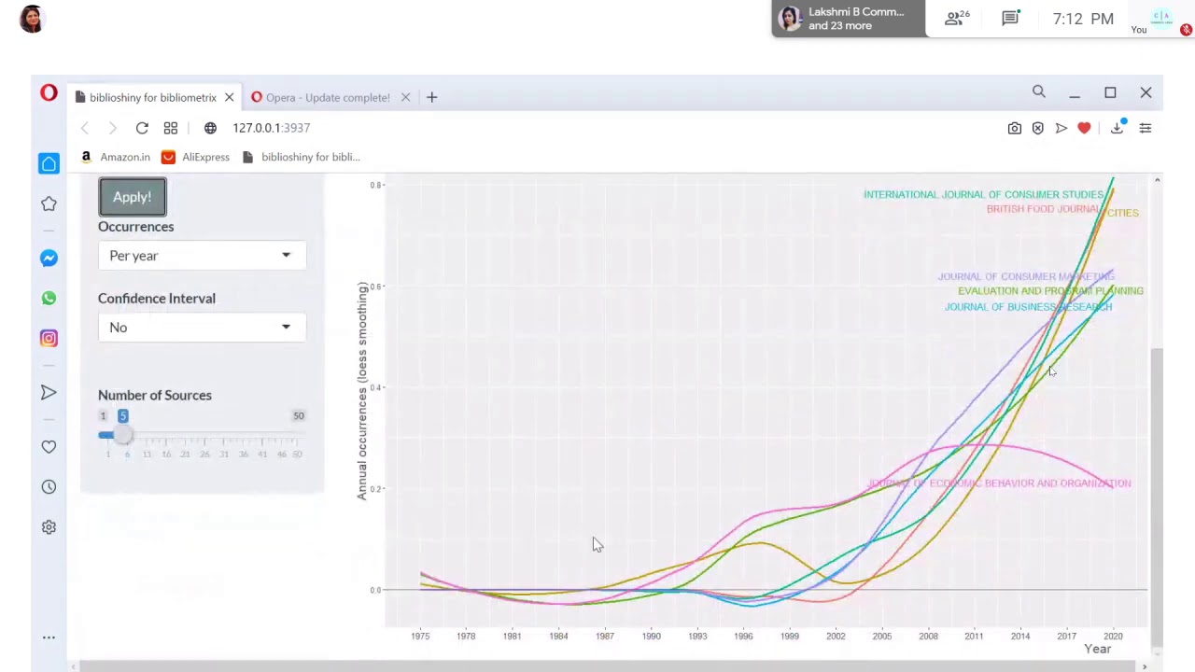Click the address bar URL 127.0.0.1:3937
Screen dimensions: 1195x672
coord(272,128)
